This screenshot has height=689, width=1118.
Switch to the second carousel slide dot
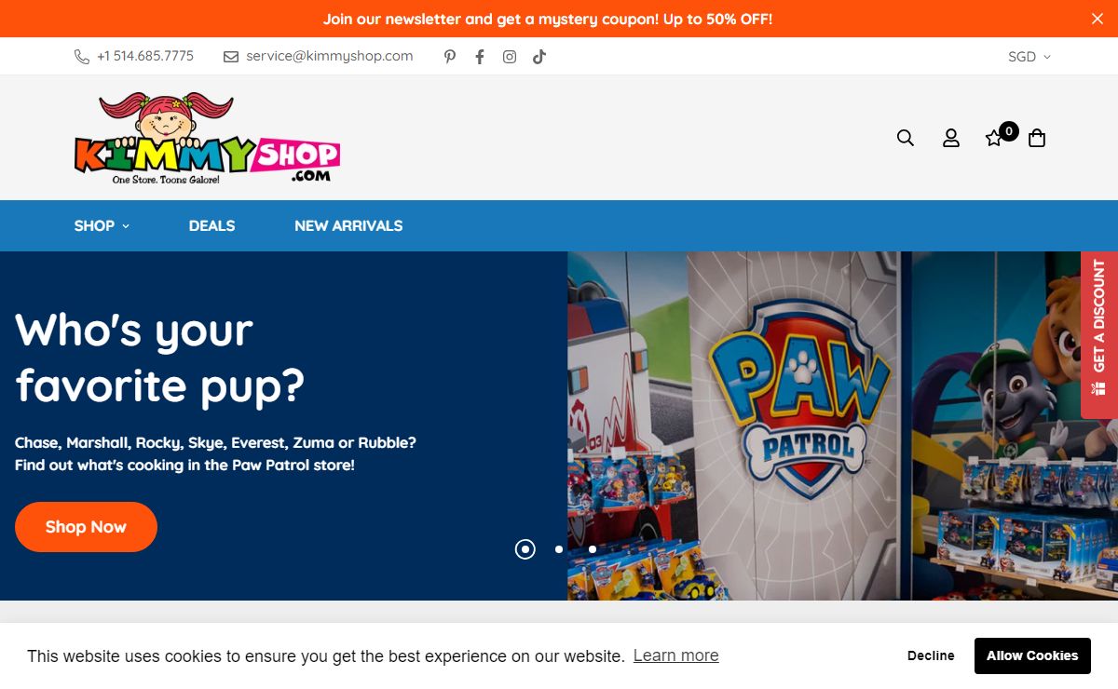pos(559,549)
